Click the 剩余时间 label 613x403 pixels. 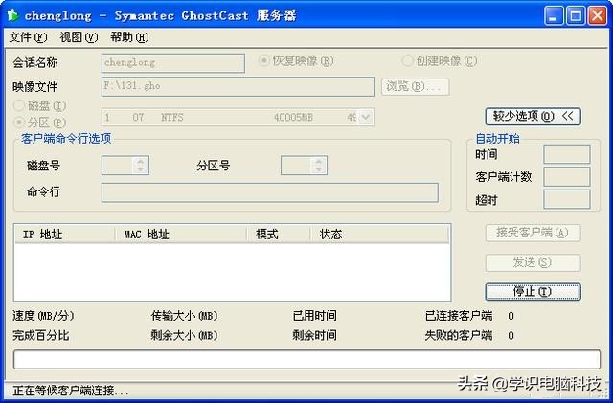tap(315, 335)
